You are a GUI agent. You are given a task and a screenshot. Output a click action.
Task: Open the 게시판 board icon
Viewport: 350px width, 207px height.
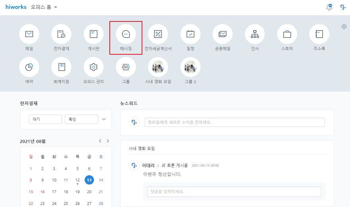point(93,34)
